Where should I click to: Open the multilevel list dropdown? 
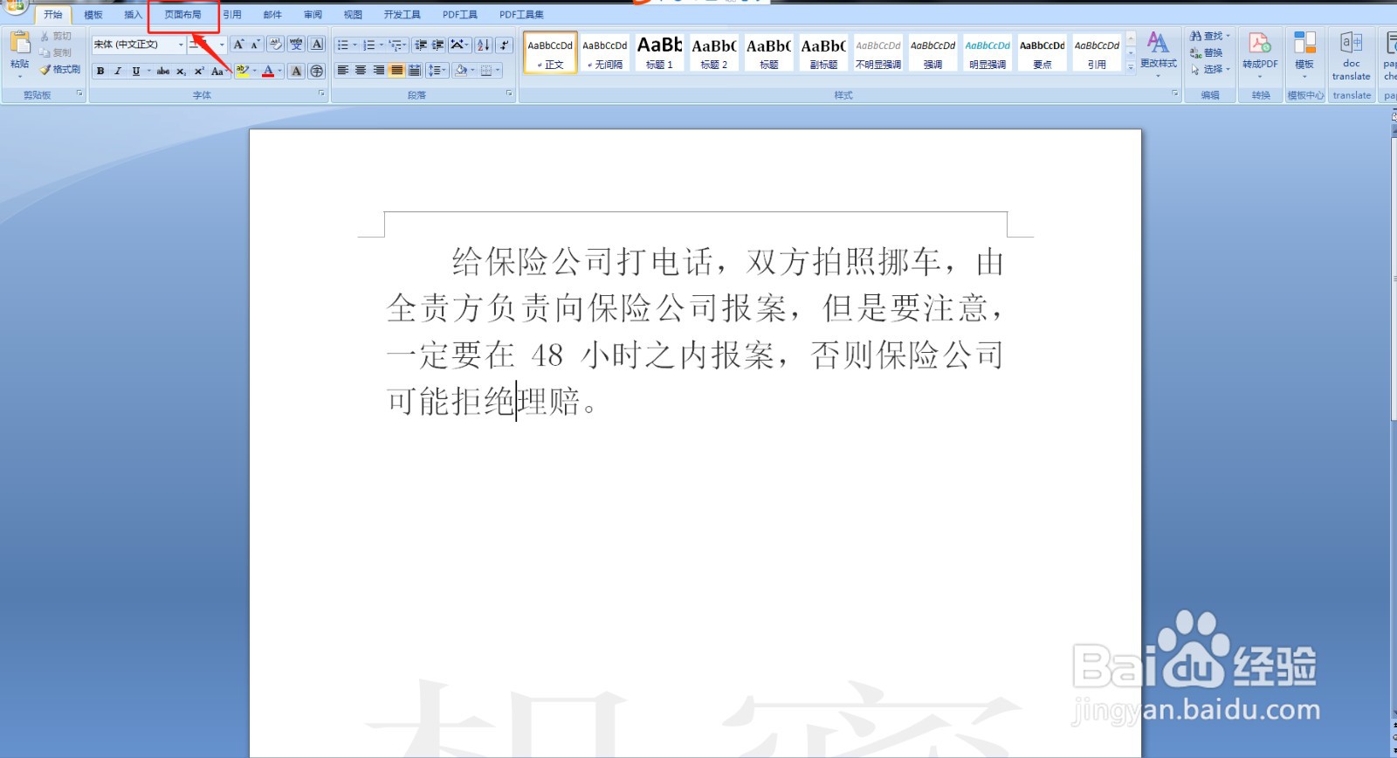coord(405,45)
